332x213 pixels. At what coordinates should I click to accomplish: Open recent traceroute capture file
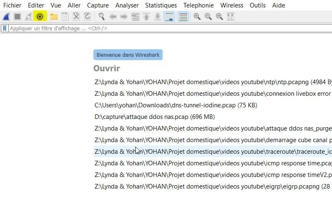pyautogui.click(x=212, y=152)
